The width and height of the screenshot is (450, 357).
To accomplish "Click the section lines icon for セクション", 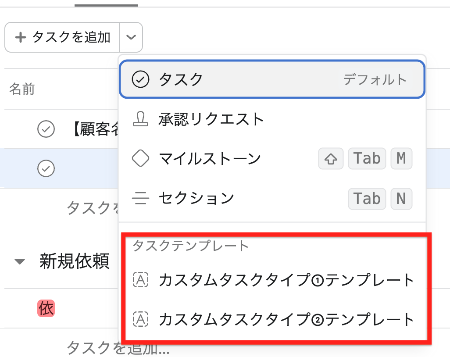I will tap(140, 198).
